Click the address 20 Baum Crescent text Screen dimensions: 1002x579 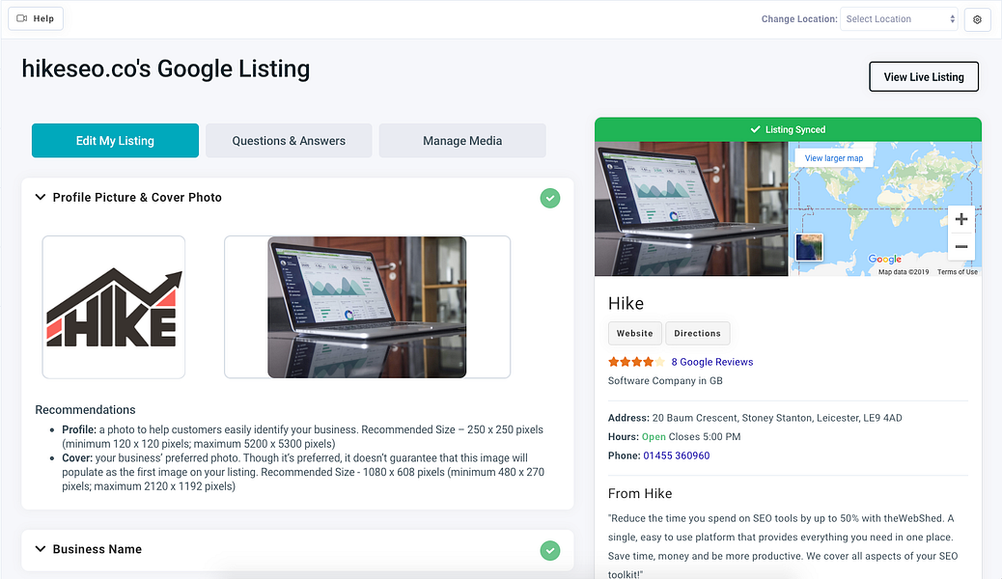(x=777, y=418)
